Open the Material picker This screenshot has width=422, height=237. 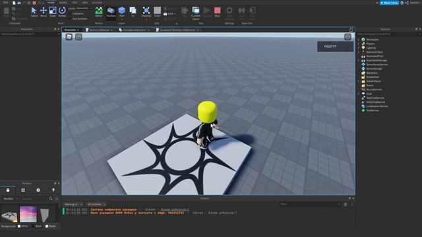pyautogui.click(x=146, y=12)
